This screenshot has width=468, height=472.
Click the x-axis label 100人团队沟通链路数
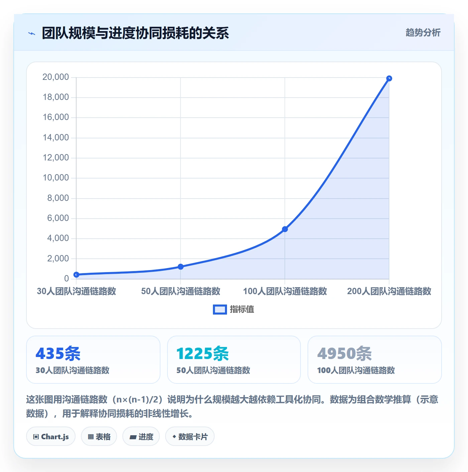[x=285, y=291]
